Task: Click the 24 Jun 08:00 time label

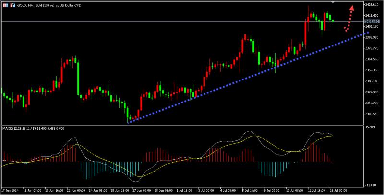Action: pos(98,190)
